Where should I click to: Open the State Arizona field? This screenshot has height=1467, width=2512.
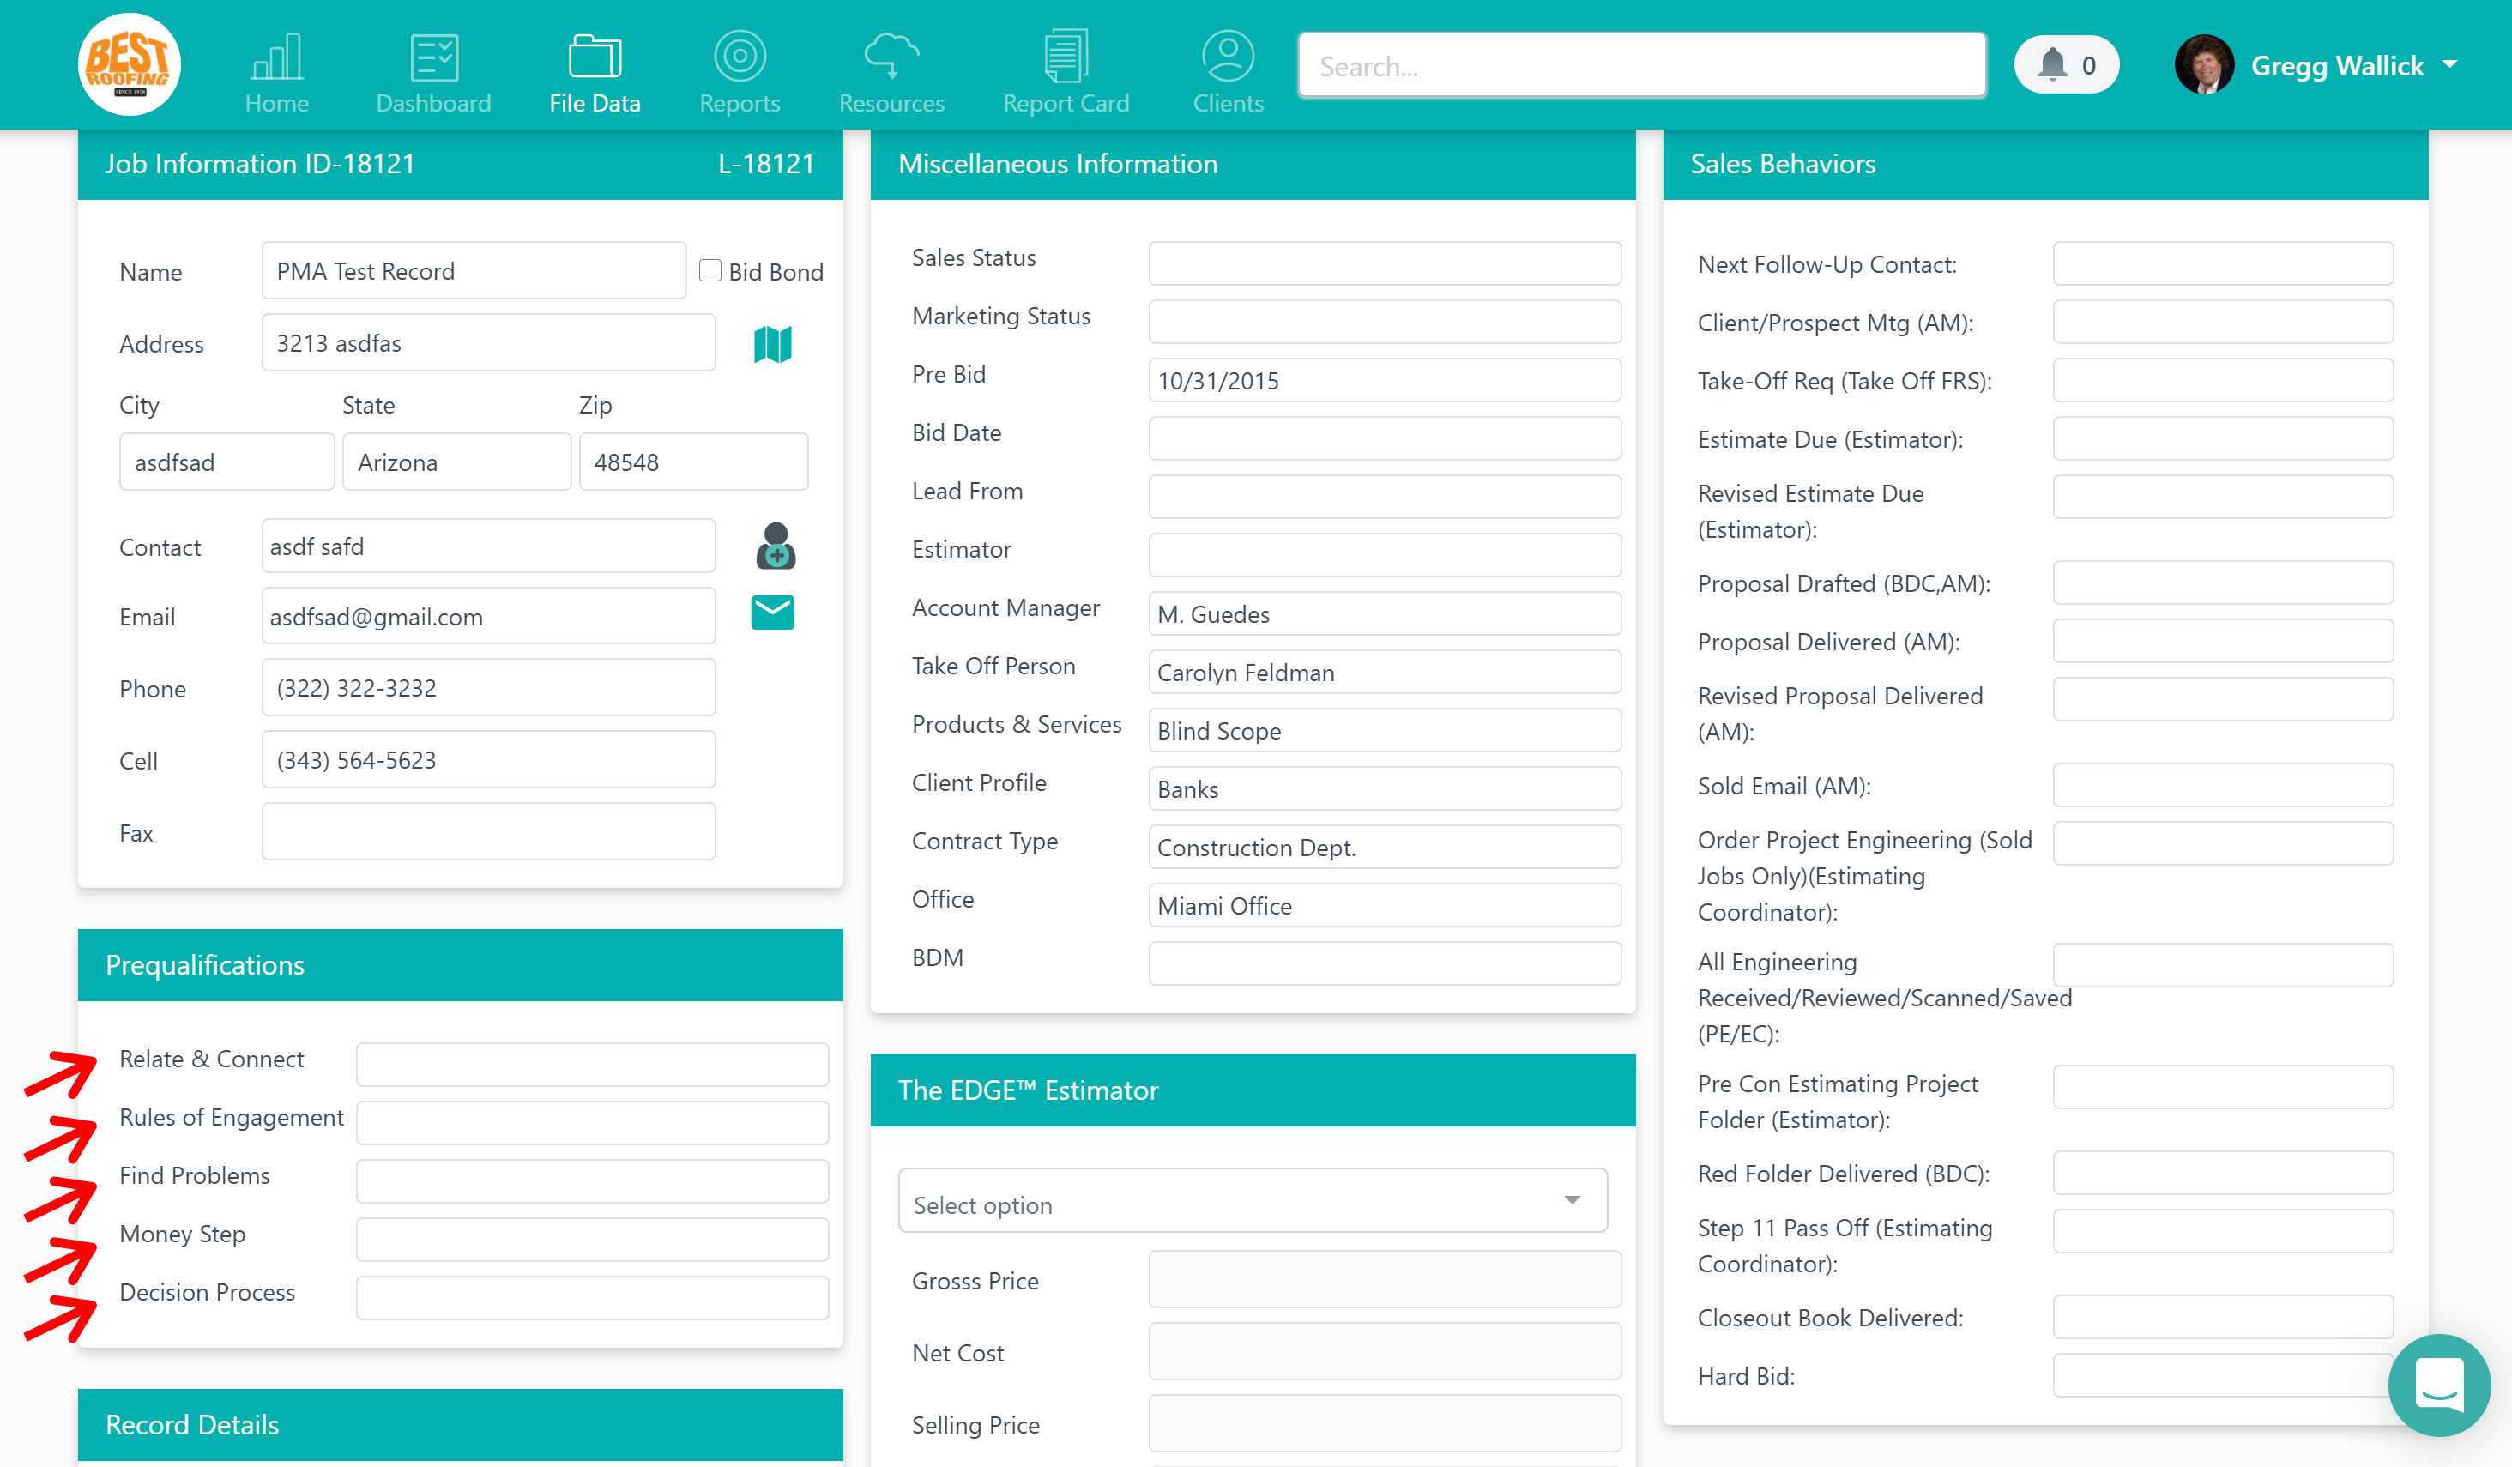456,462
